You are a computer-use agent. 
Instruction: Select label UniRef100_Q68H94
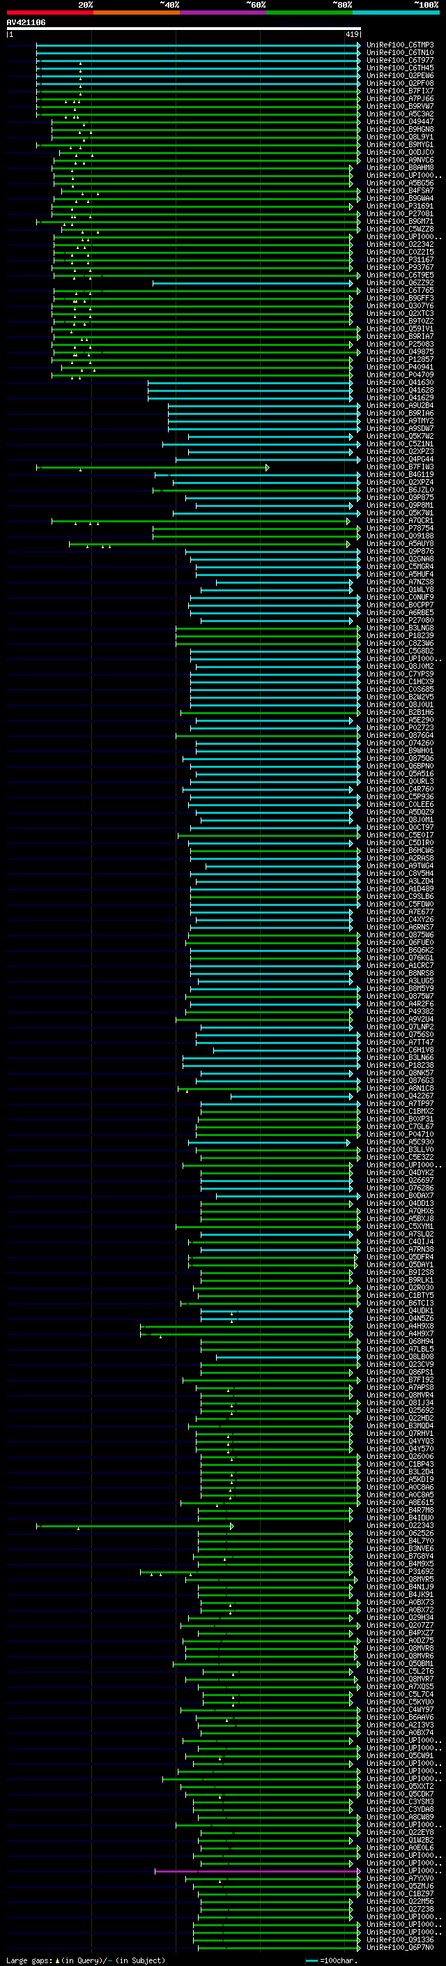coord(400,1342)
